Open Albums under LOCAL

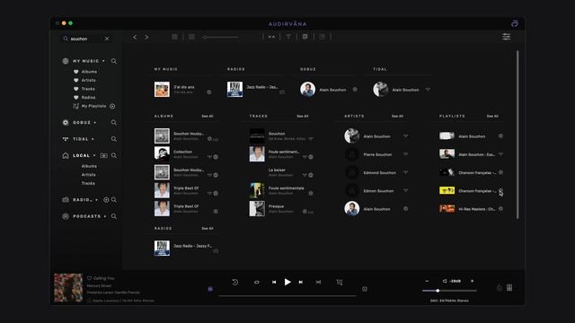(x=89, y=166)
